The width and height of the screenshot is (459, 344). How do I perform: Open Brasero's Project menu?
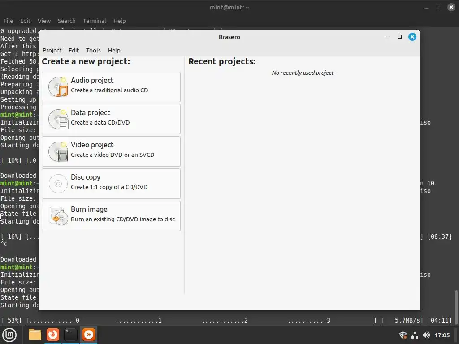point(52,50)
